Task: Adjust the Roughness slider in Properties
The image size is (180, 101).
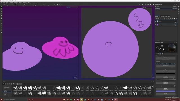Action: click(x=166, y=86)
